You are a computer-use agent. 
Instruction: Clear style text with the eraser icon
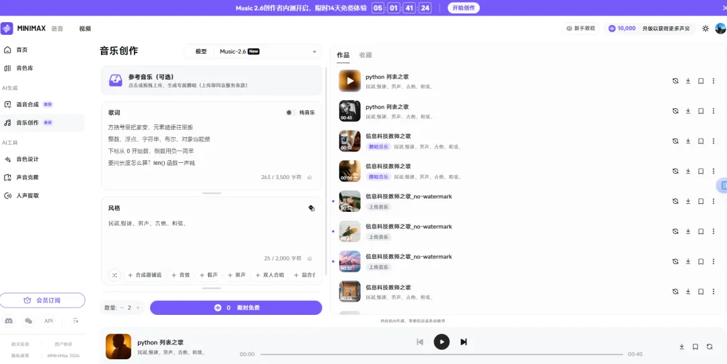tap(310, 258)
